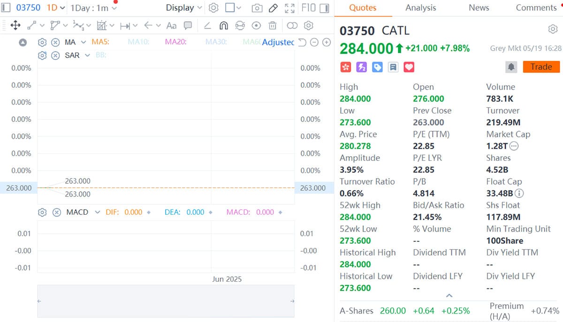Open the MACD indicator dropdown
The height and width of the screenshot is (322, 563).
[97, 212]
